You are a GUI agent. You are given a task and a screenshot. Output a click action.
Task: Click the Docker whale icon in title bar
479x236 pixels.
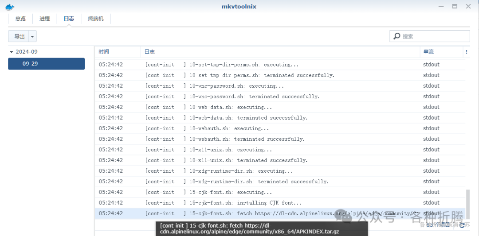point(9,7)
